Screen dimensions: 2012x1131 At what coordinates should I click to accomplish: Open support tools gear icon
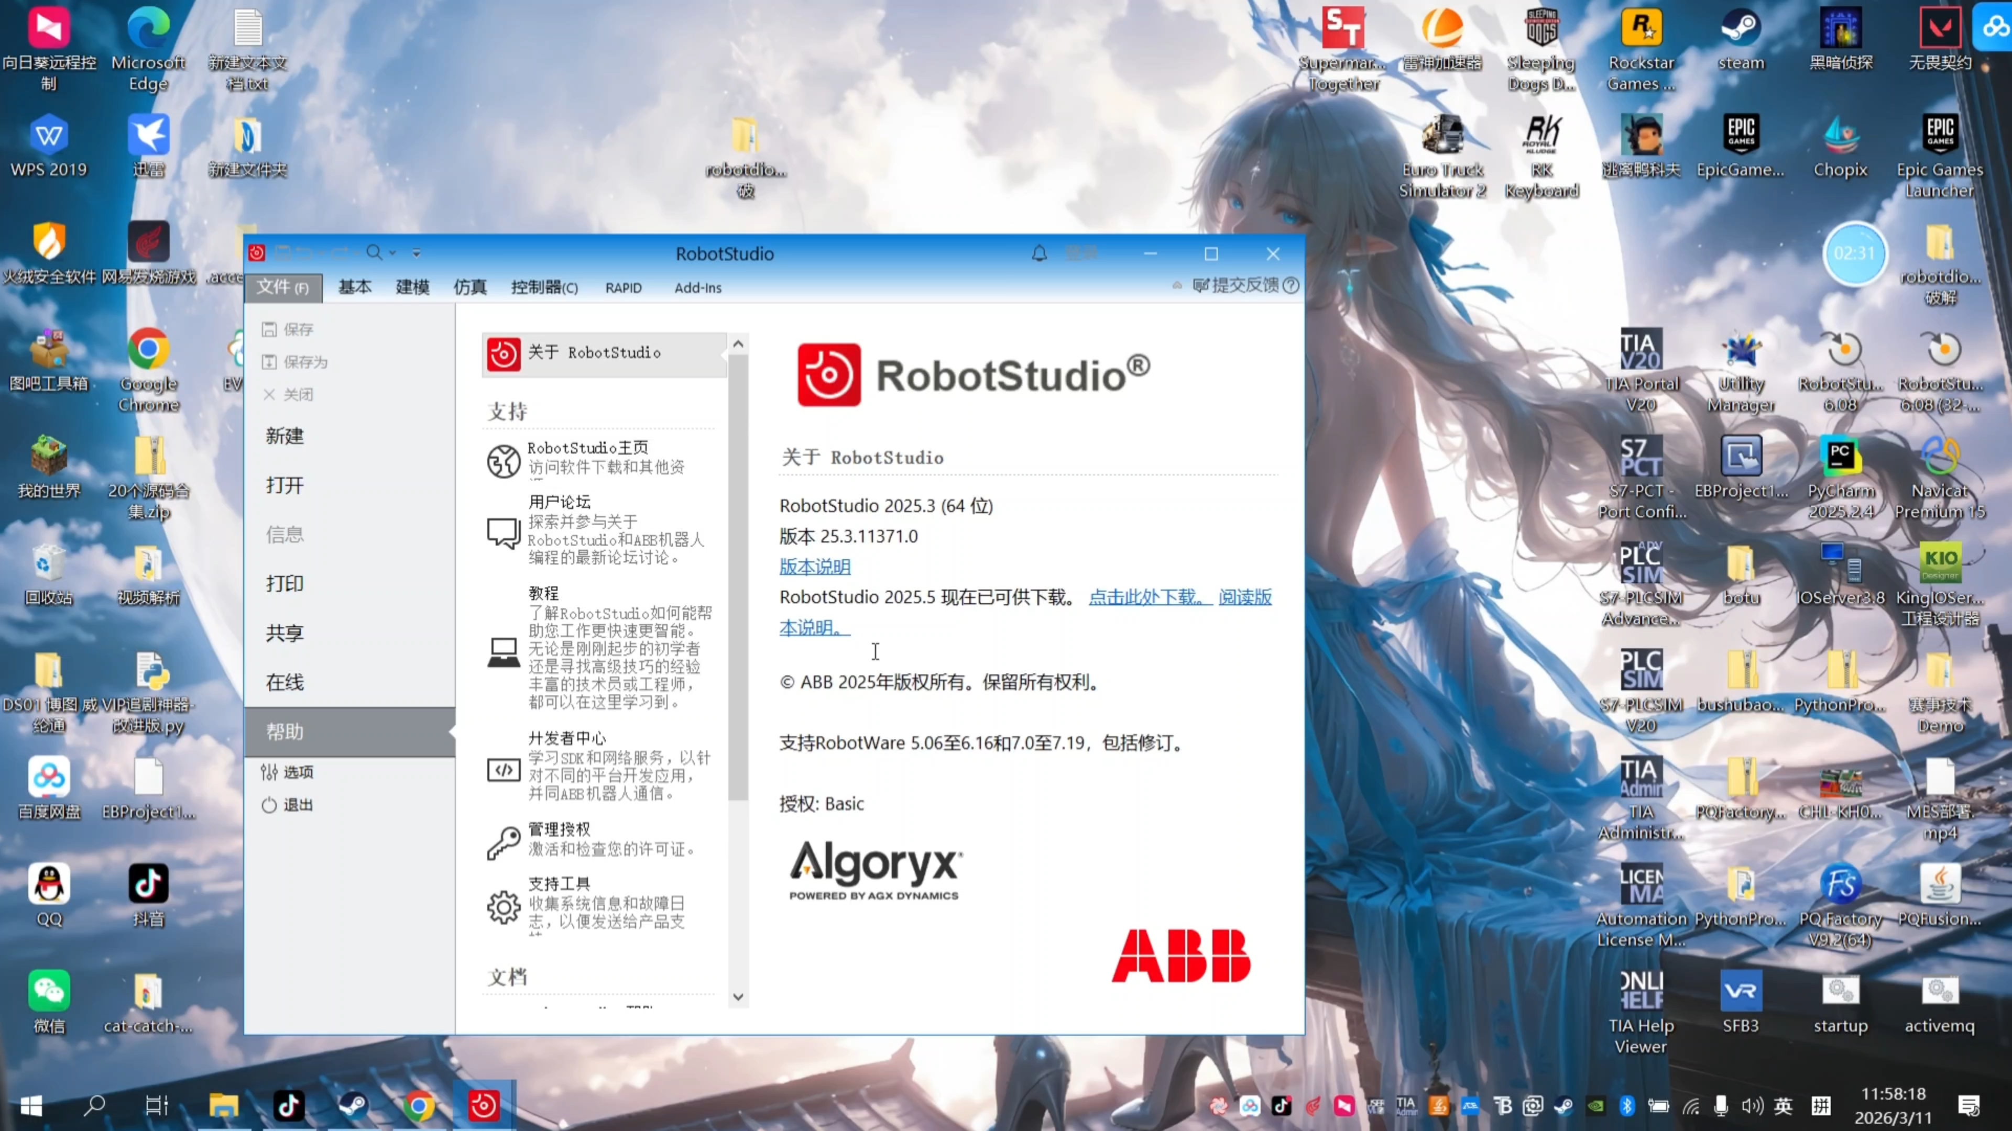[503, 907]
